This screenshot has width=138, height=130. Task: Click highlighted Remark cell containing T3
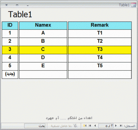100,50
